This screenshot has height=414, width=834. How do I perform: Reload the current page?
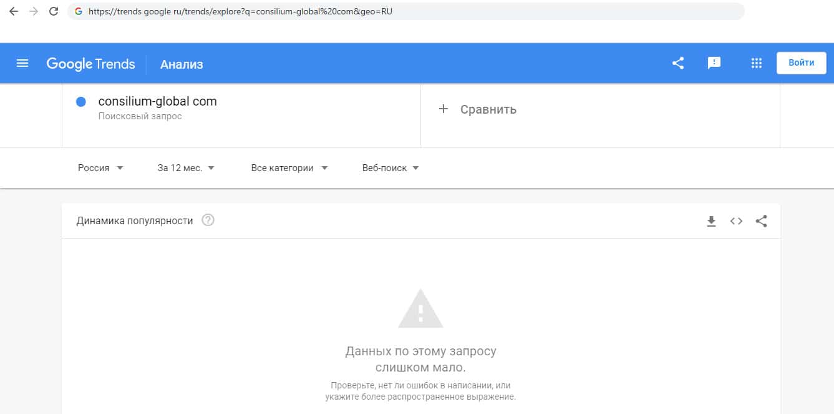click(54, 11)
